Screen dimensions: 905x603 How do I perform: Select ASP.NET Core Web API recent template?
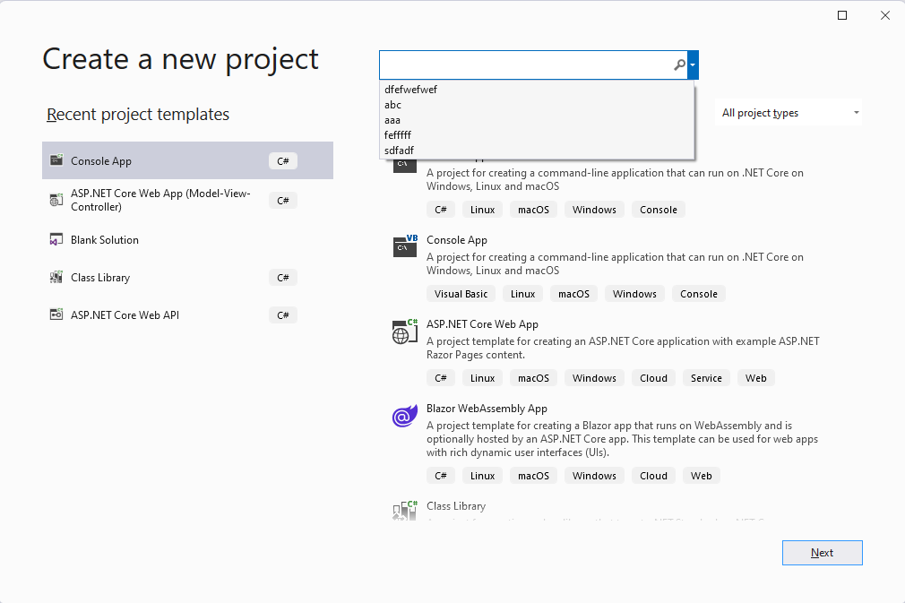point(187,315)
